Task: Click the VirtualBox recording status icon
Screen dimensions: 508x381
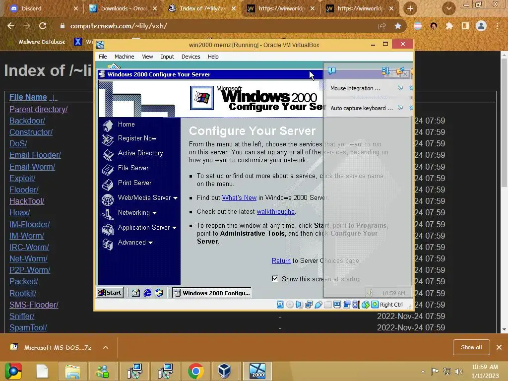Action: tap(346, 305)
